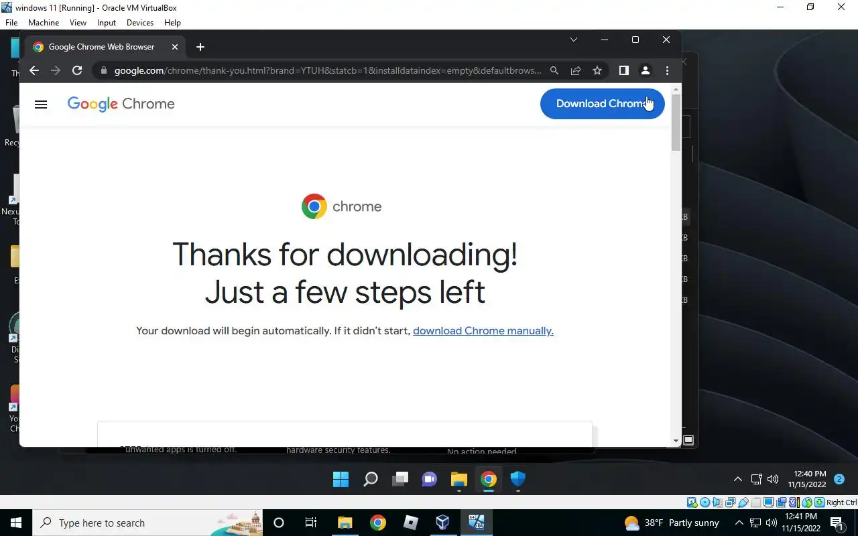Image resolution: width=858 pixels, height=536 pixels.
Task: Click the host Task View icon
Action: [x=311, y=523]
